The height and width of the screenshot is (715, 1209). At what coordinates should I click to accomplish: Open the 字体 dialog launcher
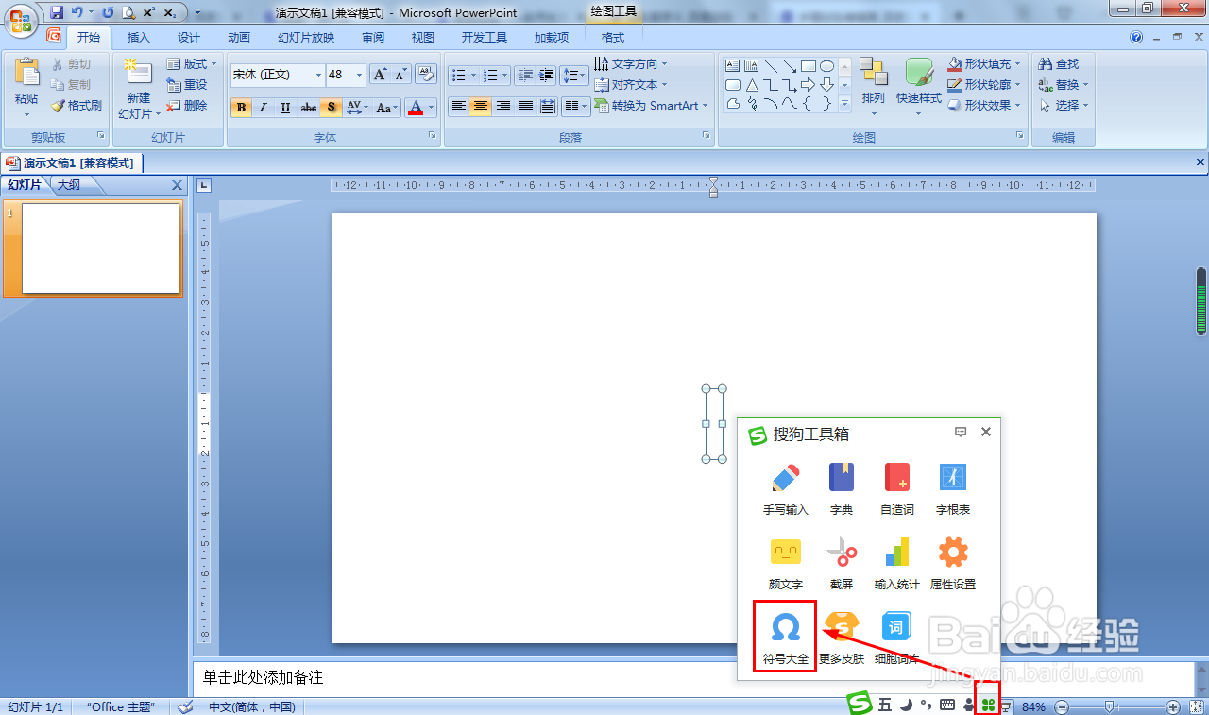point(433,137)
